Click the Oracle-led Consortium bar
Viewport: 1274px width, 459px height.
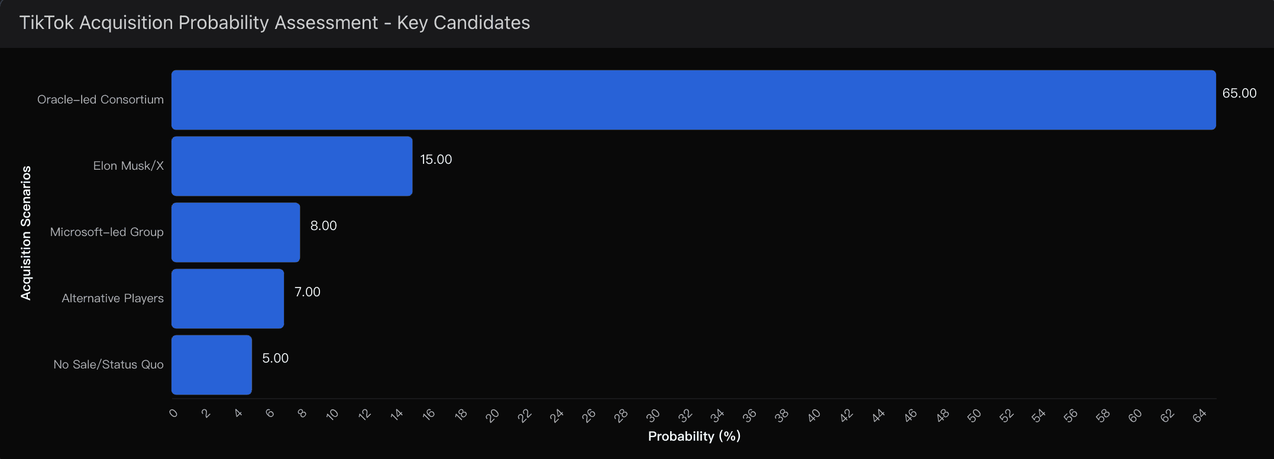694,100
